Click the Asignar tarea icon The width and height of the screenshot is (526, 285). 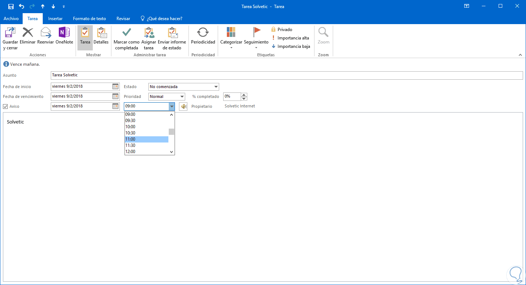click(x=149, y=33)
